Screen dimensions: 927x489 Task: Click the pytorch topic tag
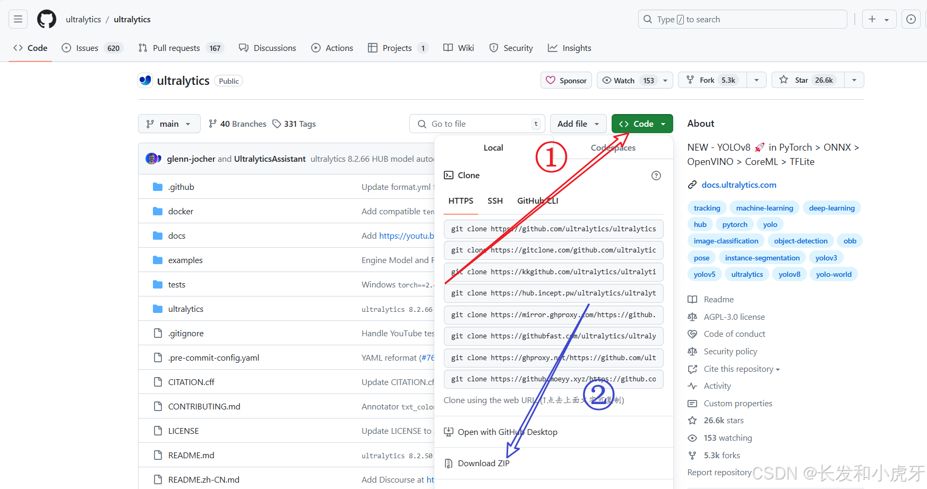[x=735, y=224]
